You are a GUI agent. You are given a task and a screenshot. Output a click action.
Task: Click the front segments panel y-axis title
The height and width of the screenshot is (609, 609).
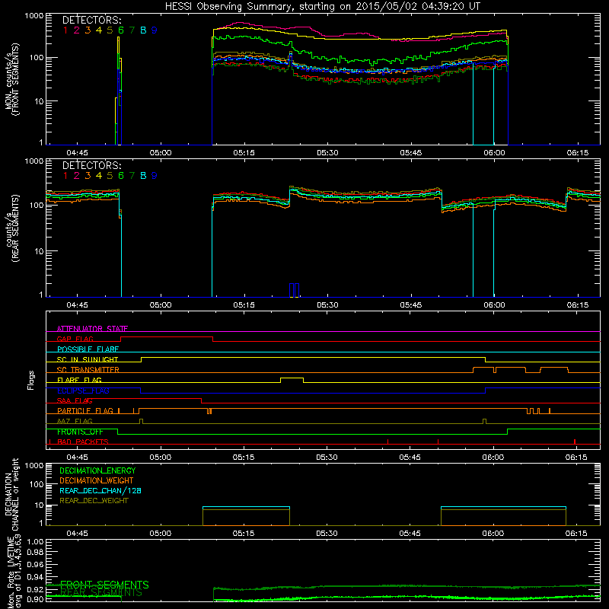(x=11, y=80)
